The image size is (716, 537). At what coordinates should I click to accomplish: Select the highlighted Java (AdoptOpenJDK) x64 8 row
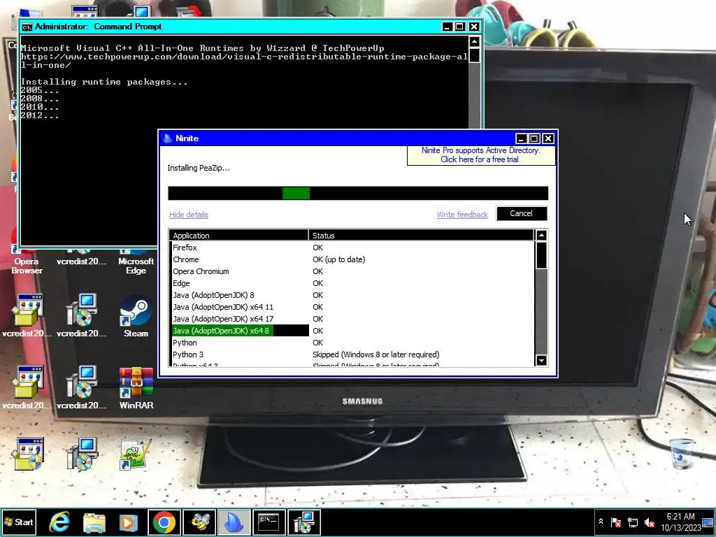click(x=352, y=331)
